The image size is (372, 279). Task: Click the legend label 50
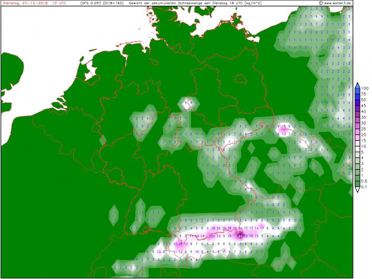point(364,99)
